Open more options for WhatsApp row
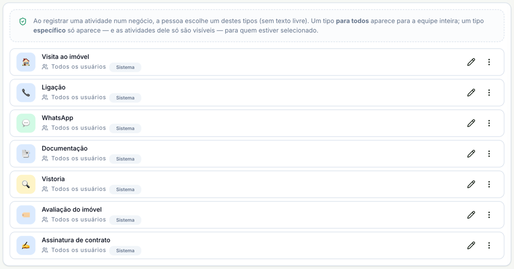The image size is (514, 269). (489, 123)
